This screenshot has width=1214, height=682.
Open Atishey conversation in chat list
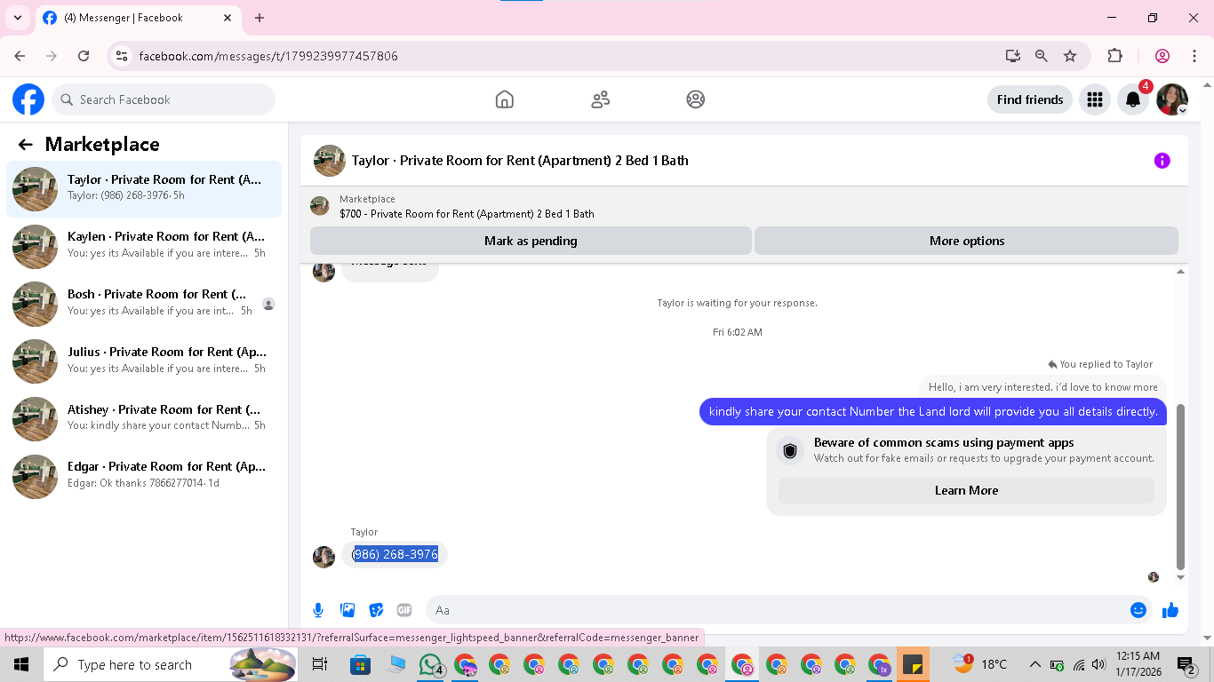(x=144, y=418)
